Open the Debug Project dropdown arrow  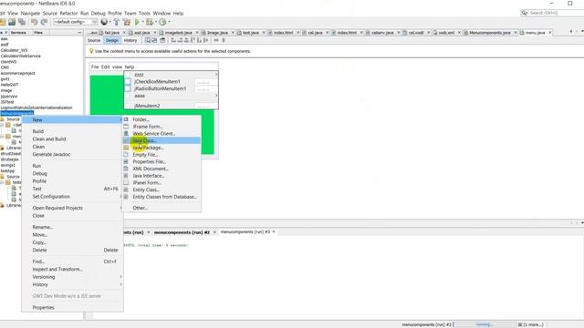coord(156,22)
